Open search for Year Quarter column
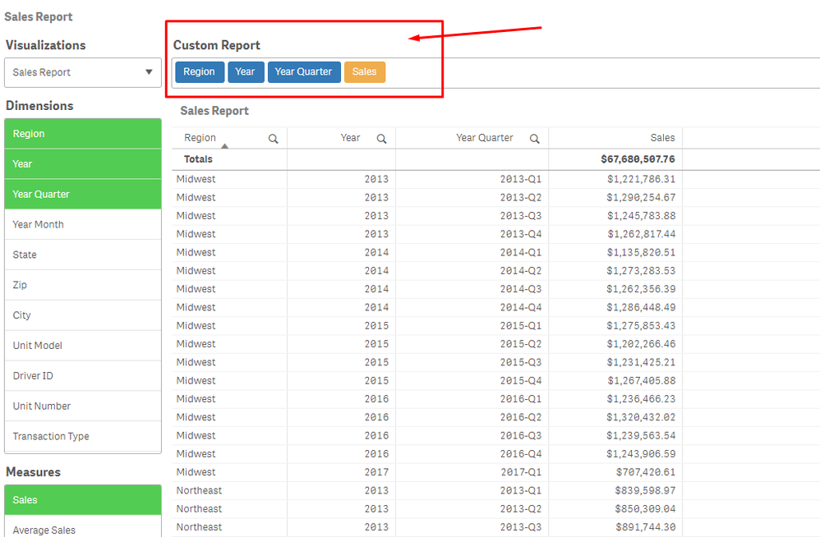820x537 pixels. point(534,139)
